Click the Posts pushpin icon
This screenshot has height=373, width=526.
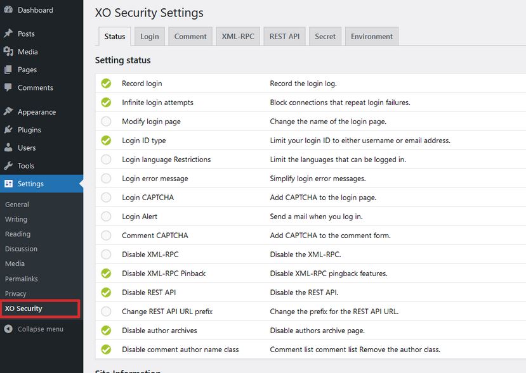click(8, 34)
